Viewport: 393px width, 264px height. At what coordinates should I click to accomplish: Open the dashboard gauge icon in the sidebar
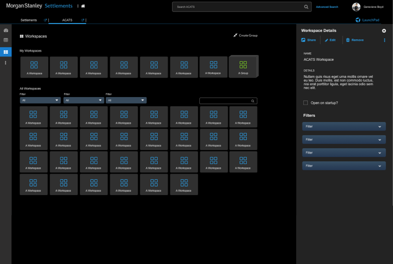tap(6, 30)
